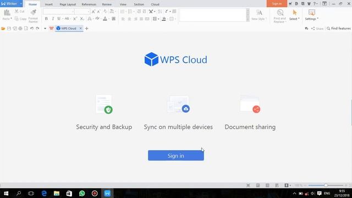Click the shopping cart icon
This screenshot has height=198, width=352.
click(290, 4)
